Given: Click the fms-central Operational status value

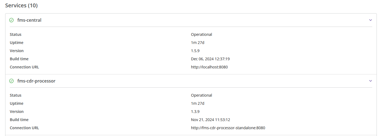Looking at the screenshot, I should (x=201, y=34).
